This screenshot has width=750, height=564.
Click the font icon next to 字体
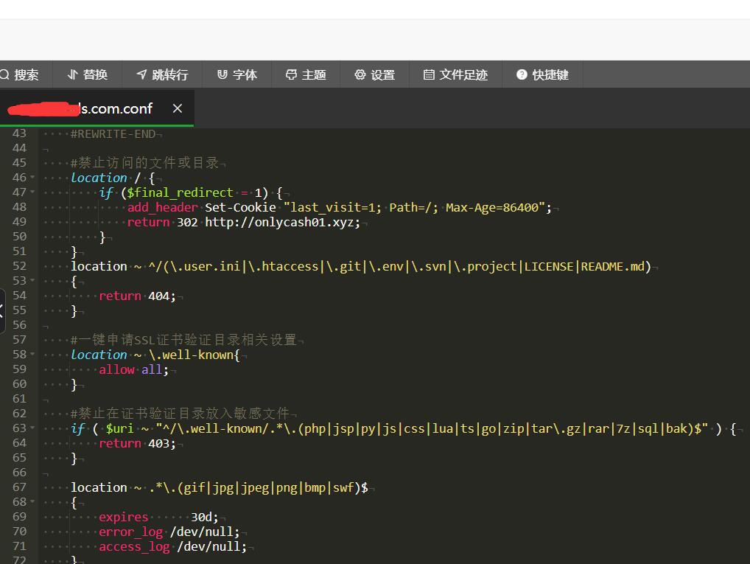point(222,74)
